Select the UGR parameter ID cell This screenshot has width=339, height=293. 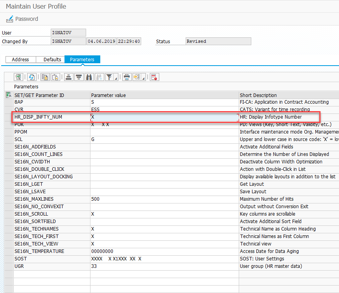coord(52,266)
